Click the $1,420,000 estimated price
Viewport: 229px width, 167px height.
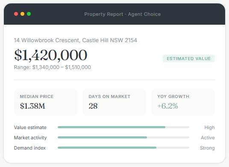[50, 55]
